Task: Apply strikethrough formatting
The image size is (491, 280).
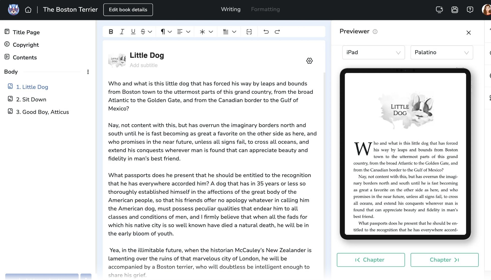Action: [143, 31]
